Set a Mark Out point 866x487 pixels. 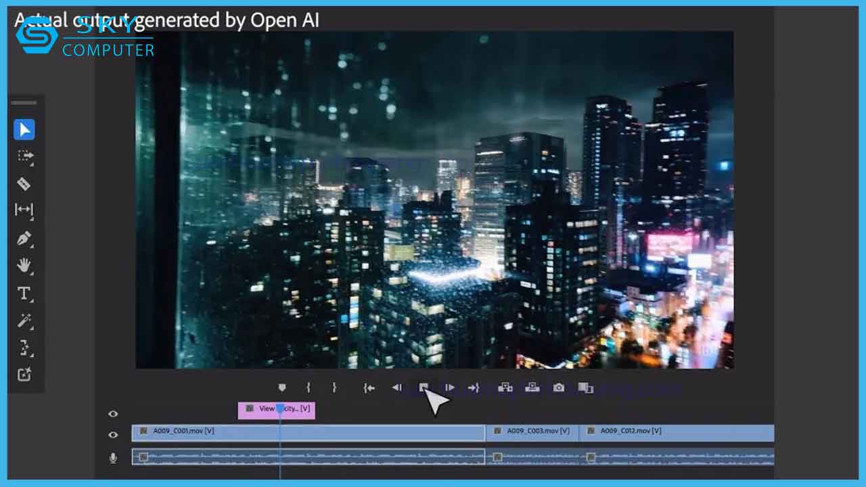[334, 388]
